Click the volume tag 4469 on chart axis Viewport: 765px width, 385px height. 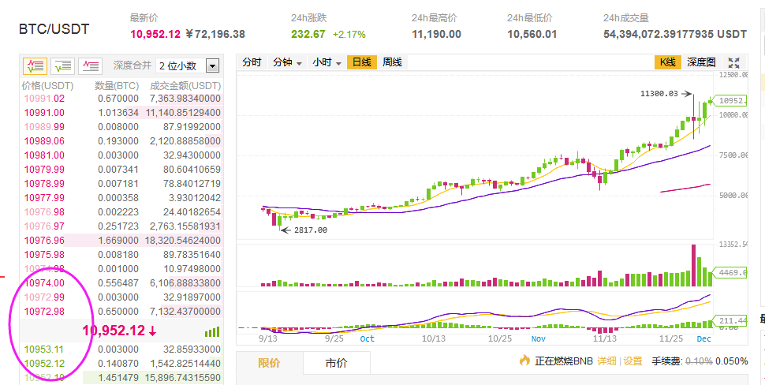point(731,273)
